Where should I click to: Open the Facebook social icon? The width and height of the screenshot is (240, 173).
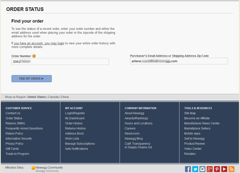click(188, 169)
